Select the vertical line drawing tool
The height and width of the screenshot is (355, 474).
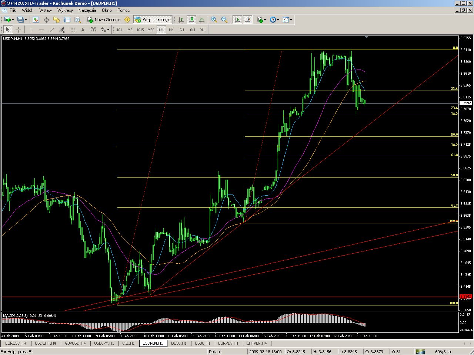[31, 30]
